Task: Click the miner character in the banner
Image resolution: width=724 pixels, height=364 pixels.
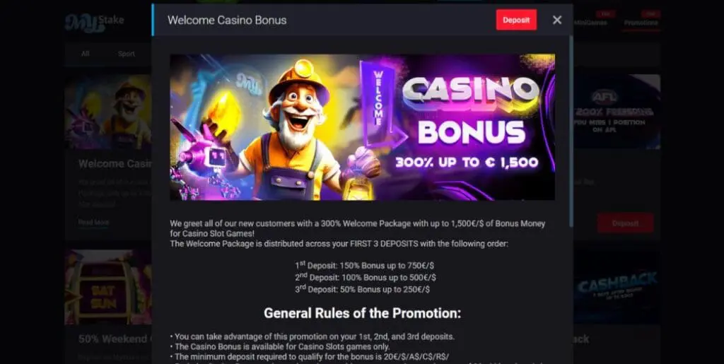Action: [296, 131]
